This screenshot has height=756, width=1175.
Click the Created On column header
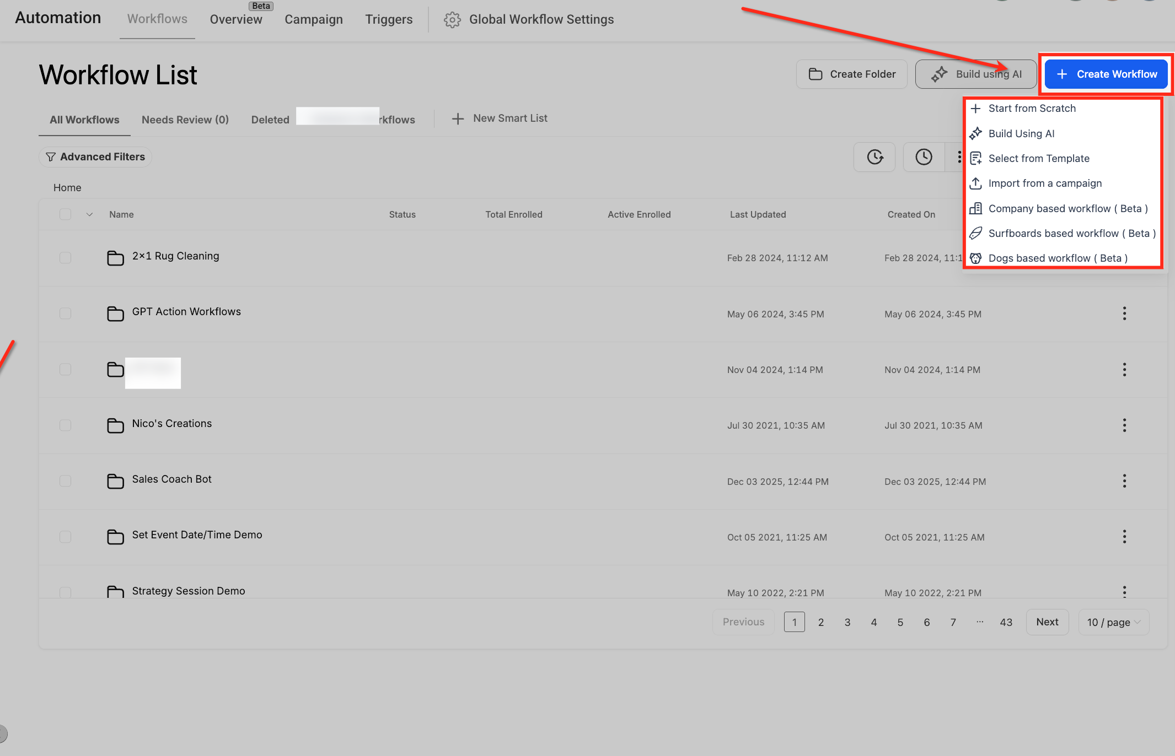pos(911,214)
